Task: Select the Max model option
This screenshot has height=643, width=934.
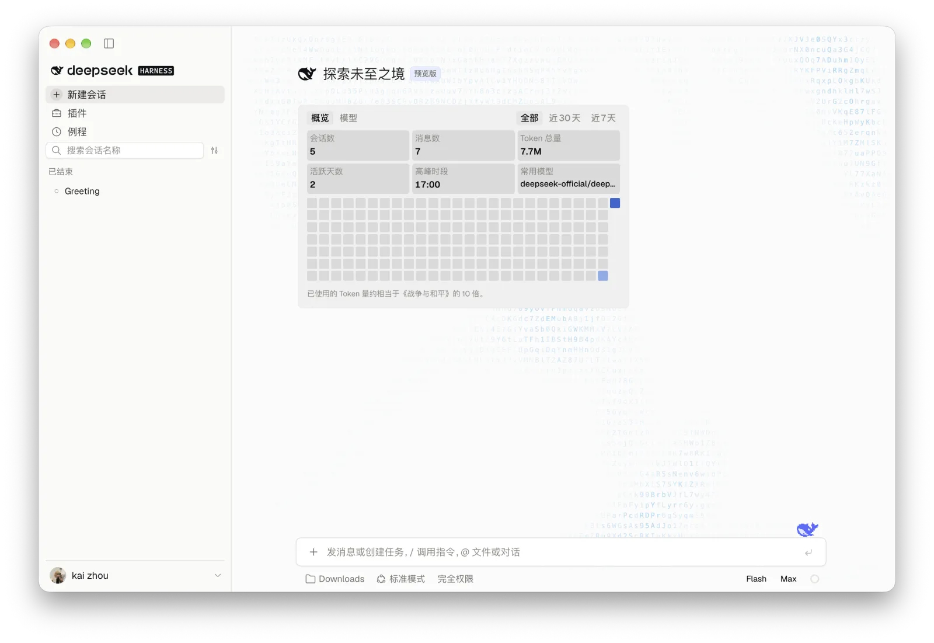Action: click(789, 579)
